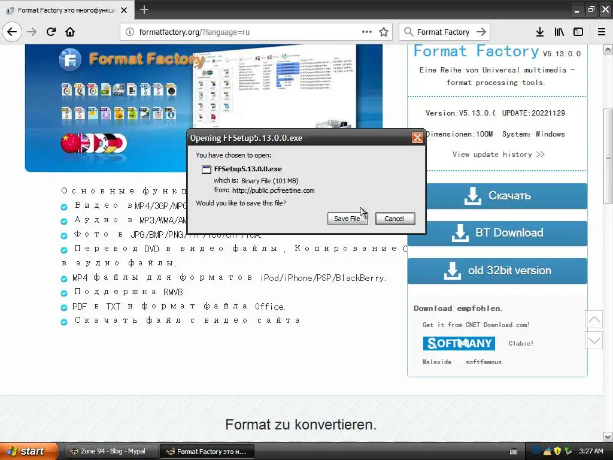Click the old 32bit version button
The height and width of the screenshot is (460, 613).
497,271
